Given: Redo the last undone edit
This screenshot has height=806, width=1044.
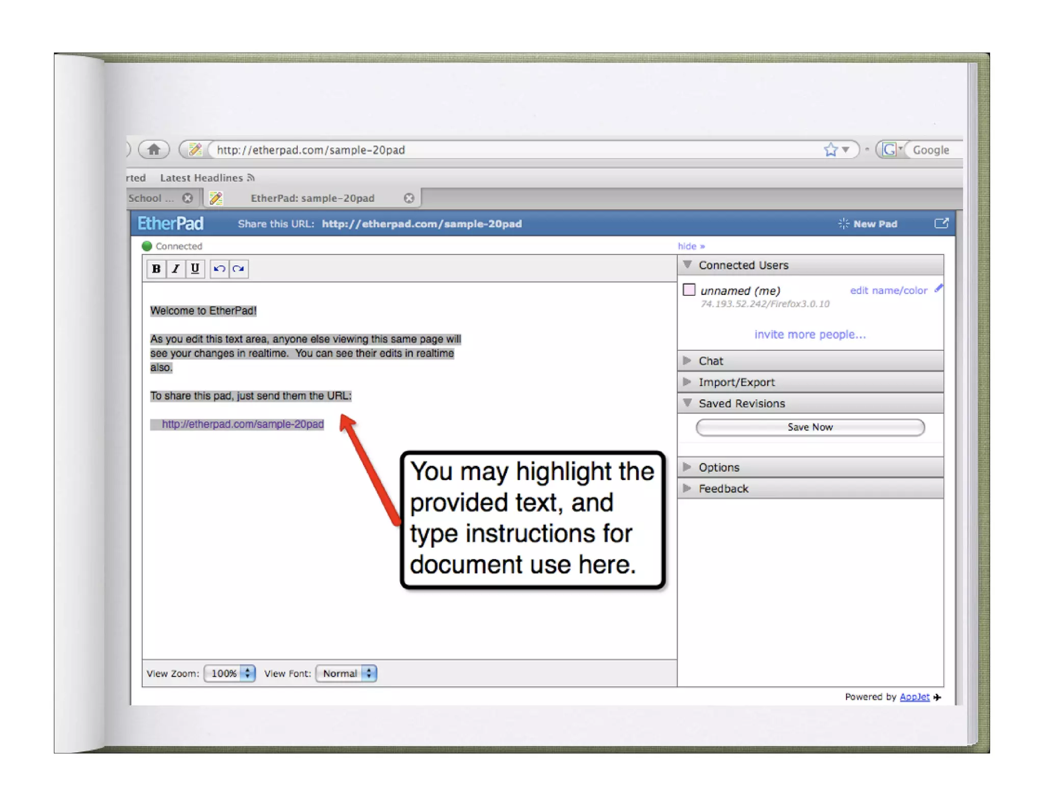Looking at the screenshot, I should [x=239, y=268].
